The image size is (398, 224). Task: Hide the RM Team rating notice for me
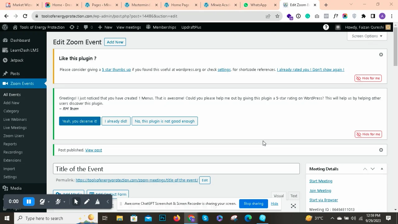368,134
